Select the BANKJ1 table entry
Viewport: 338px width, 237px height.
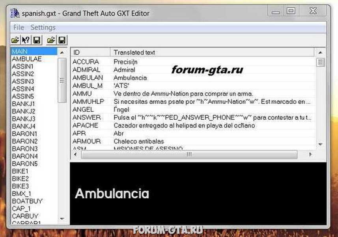point(34,104)
